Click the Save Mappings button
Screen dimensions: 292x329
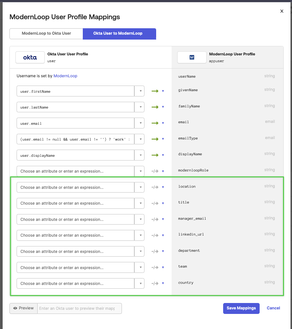coord(241,308)
